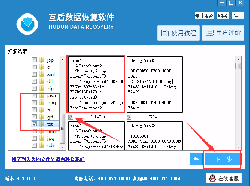Click the 注册 register link
Image resolution: width=250 pixels, height=186 pixels.
238,16
